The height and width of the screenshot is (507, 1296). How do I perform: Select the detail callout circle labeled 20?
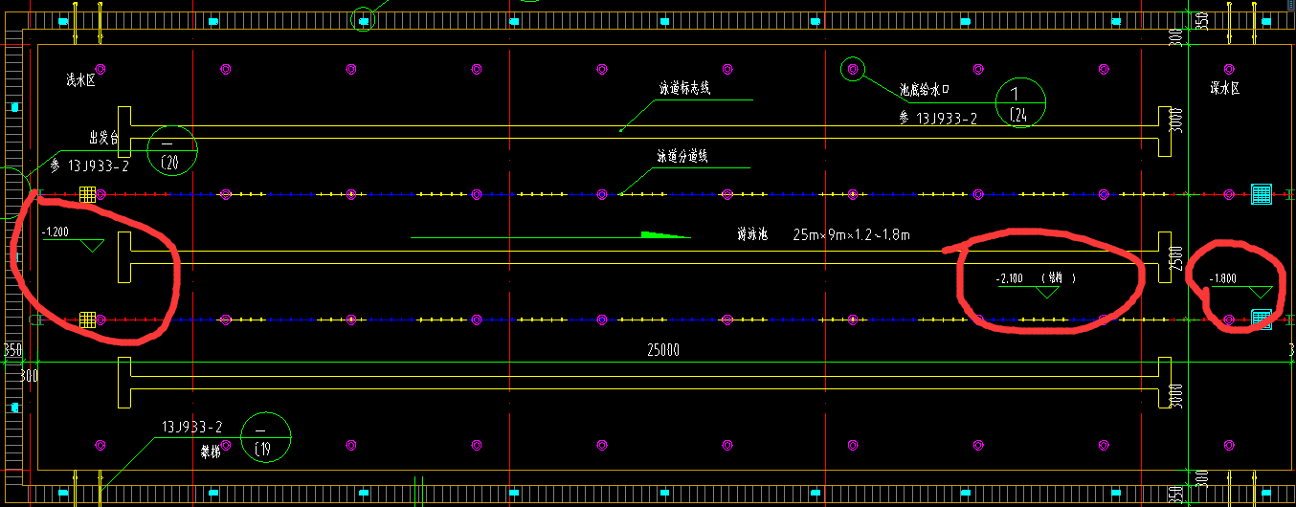[172, 151]
